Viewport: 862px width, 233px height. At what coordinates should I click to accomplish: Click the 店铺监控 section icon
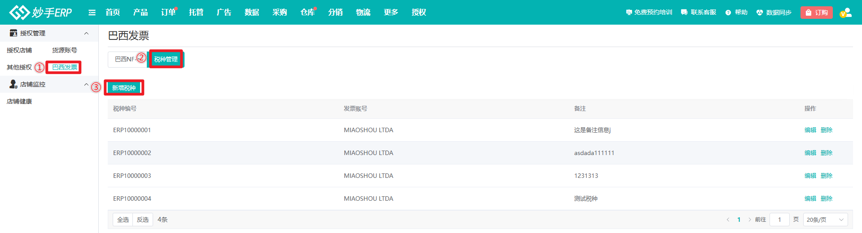point(13,84)
